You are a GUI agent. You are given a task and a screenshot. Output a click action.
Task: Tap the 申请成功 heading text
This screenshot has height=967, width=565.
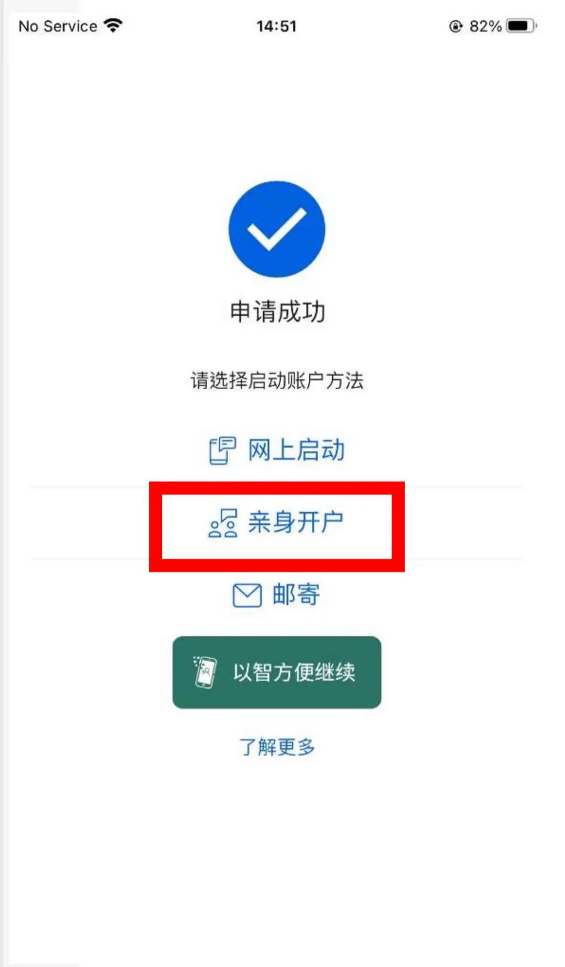click(277, 312)
